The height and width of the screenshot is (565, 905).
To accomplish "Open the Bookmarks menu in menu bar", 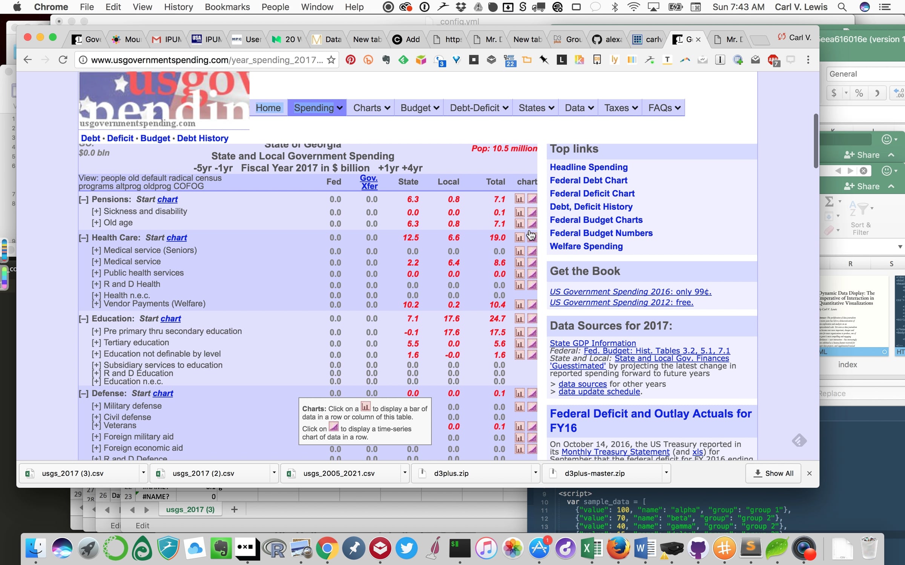I will tap(227, 7).
